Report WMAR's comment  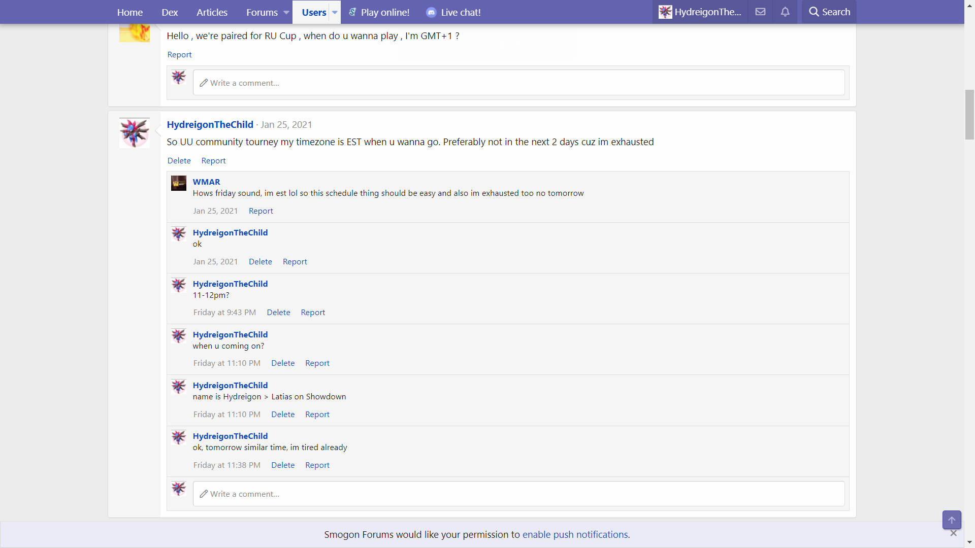click(x=261, y=211)
